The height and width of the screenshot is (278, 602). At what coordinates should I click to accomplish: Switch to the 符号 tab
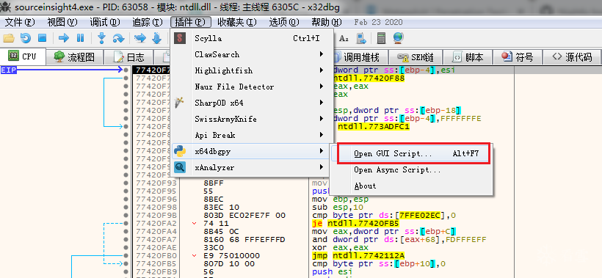pos(518,57)
